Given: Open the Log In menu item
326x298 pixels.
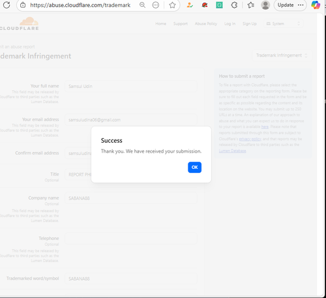Looking at the screenshot, I should click(230, 23).
